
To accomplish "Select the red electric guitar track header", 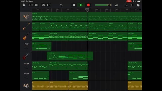I will click(x=26, y=56).
